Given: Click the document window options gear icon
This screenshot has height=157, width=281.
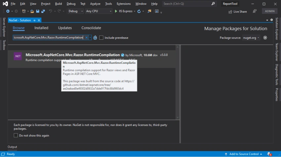Looking at the screenshot, I should (x=272, y=20).
